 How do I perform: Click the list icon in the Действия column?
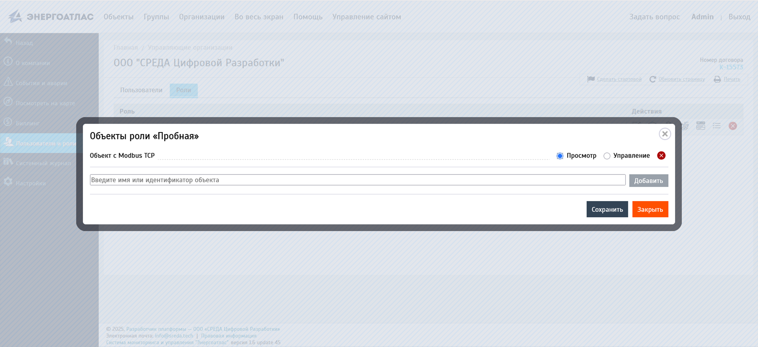[x=717, y=126]
